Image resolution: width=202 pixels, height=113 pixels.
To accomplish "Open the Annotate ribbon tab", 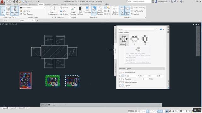I will (x=23, y=4).
